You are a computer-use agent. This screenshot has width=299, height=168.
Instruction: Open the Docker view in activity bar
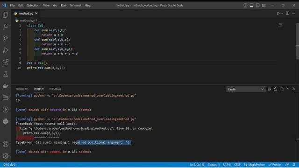(x=6, y=86)
